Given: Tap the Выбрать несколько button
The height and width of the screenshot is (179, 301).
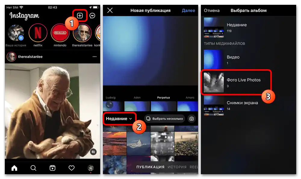Looking at the screenshot, I should tap(165, 119).
